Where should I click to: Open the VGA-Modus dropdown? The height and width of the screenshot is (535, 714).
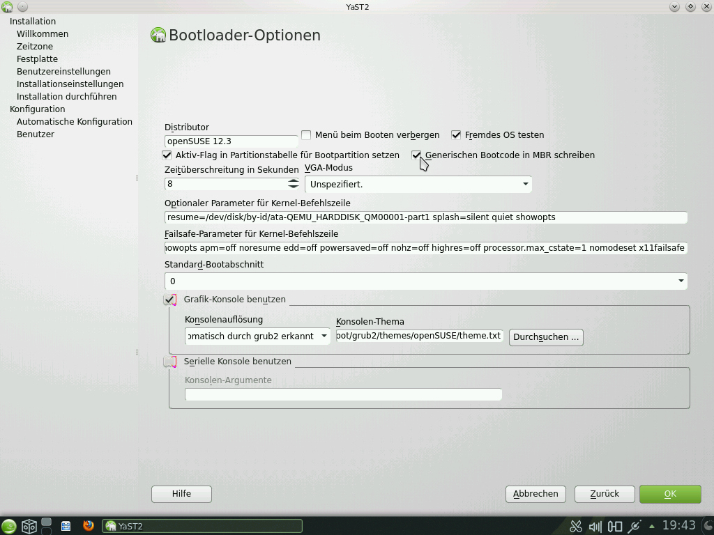[418, 184]
